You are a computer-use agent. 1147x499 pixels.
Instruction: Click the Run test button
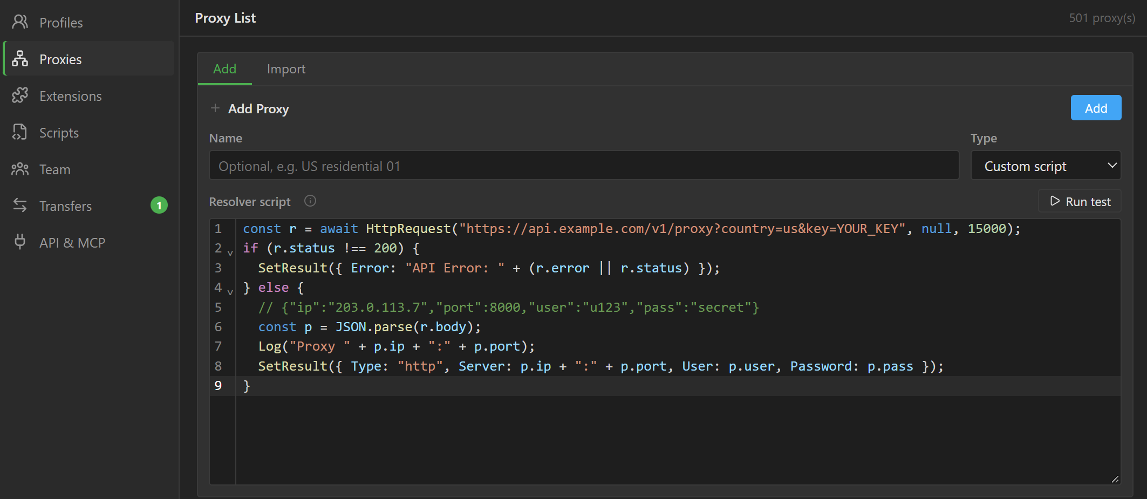pyautogui.click(x=1080, y=201)
